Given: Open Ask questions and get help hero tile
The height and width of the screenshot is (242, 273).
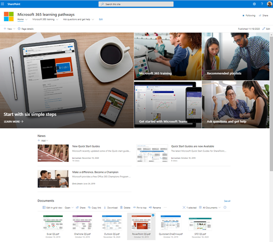Looking at the screenshot, I should pyautogui.click(x=235, y=104).
